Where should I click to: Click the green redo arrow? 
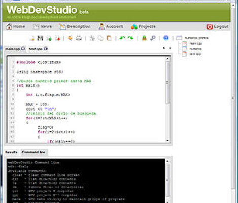point(130,38)
